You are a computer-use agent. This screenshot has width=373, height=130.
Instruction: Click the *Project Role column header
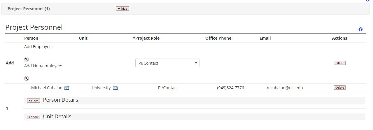tap(146, 38)
